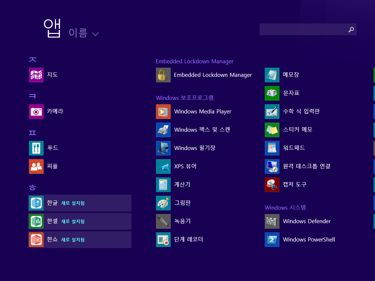Image resolution: width=375 pixels, height=281 pixels.
Task: Click the 단계 레코더 label text
Action: tap(189, 239)
